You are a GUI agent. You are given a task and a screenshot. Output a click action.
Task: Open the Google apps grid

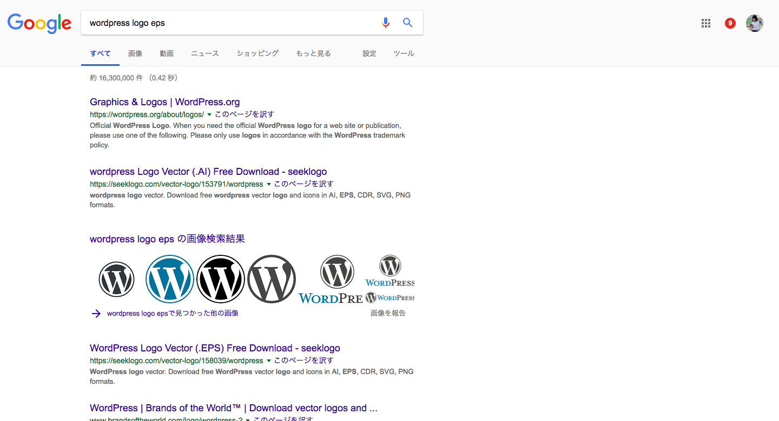(705, 23)
